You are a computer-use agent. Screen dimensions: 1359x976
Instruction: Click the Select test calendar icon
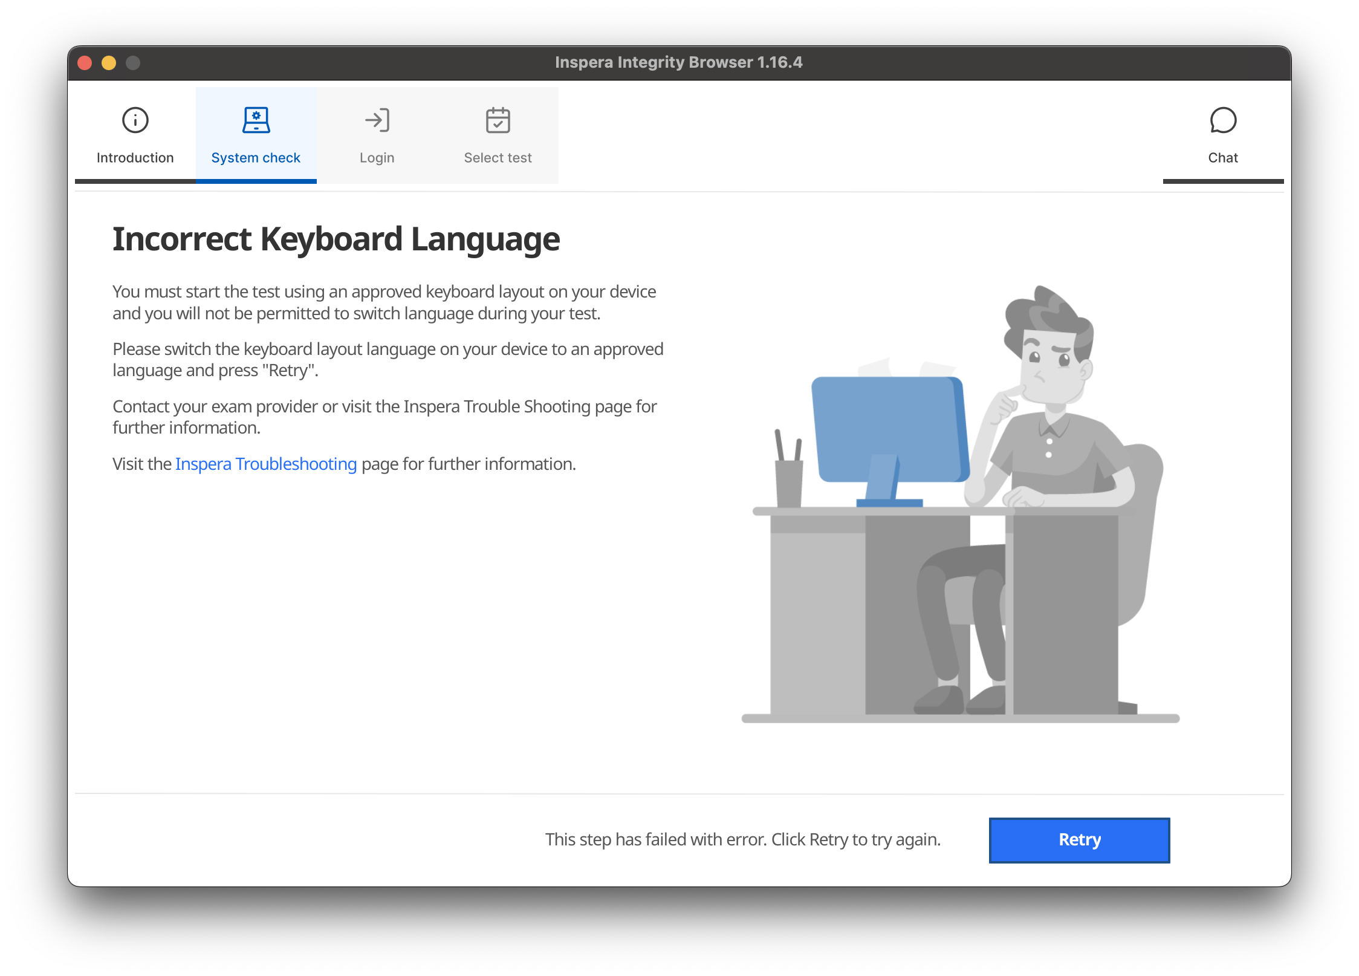(498, 120)
